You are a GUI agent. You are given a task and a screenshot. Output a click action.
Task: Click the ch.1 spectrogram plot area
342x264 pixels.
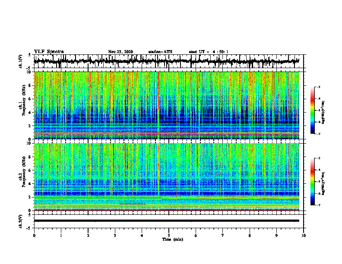pyautogui.click(x=166, y=105)
